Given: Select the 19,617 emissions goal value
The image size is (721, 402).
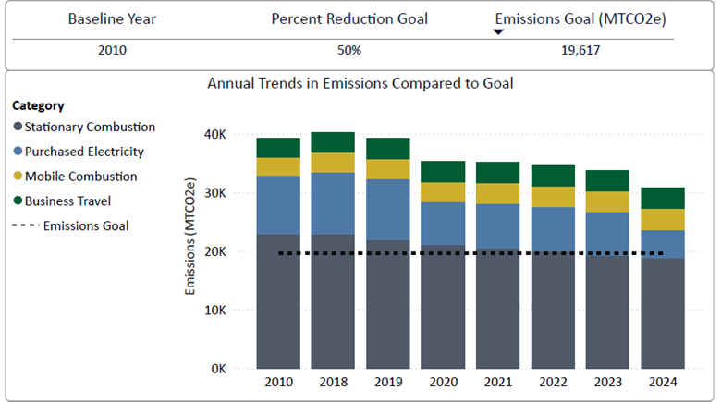Looking at the screenshot, I should [x=580, y=50].
